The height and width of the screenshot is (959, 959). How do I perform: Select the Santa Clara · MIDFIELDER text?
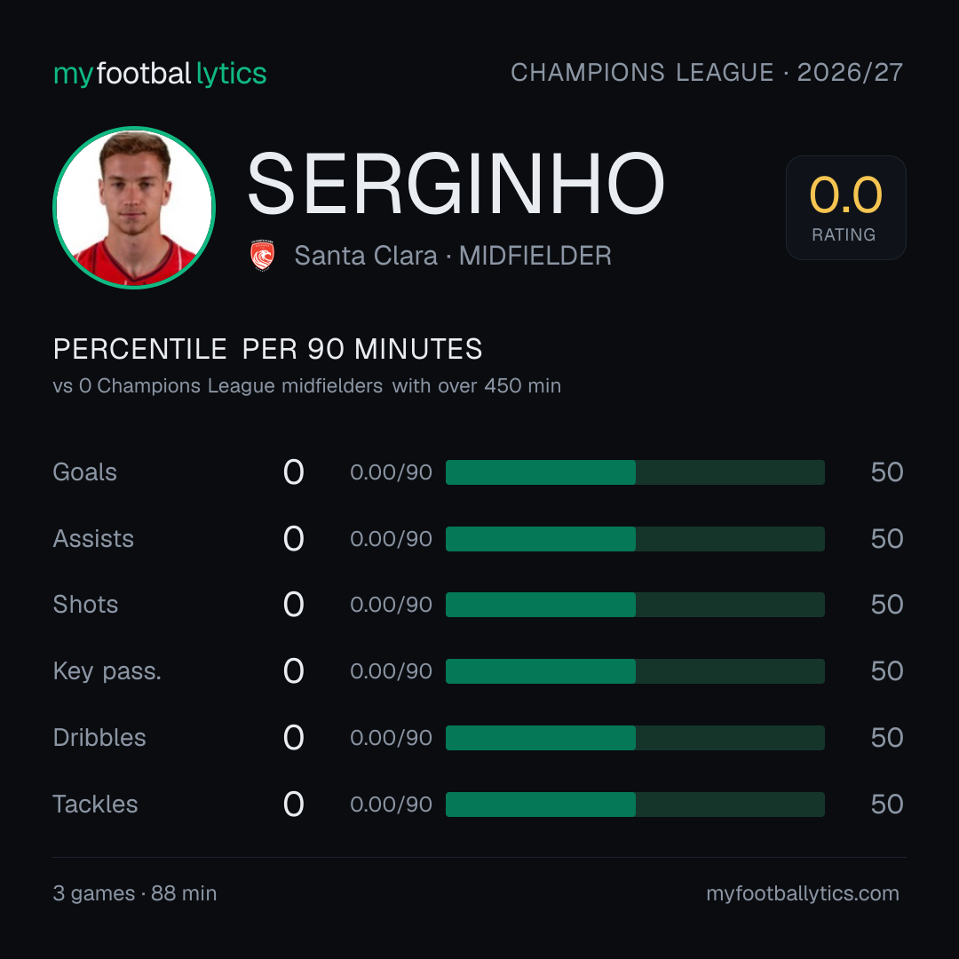(x=453, y=256)
